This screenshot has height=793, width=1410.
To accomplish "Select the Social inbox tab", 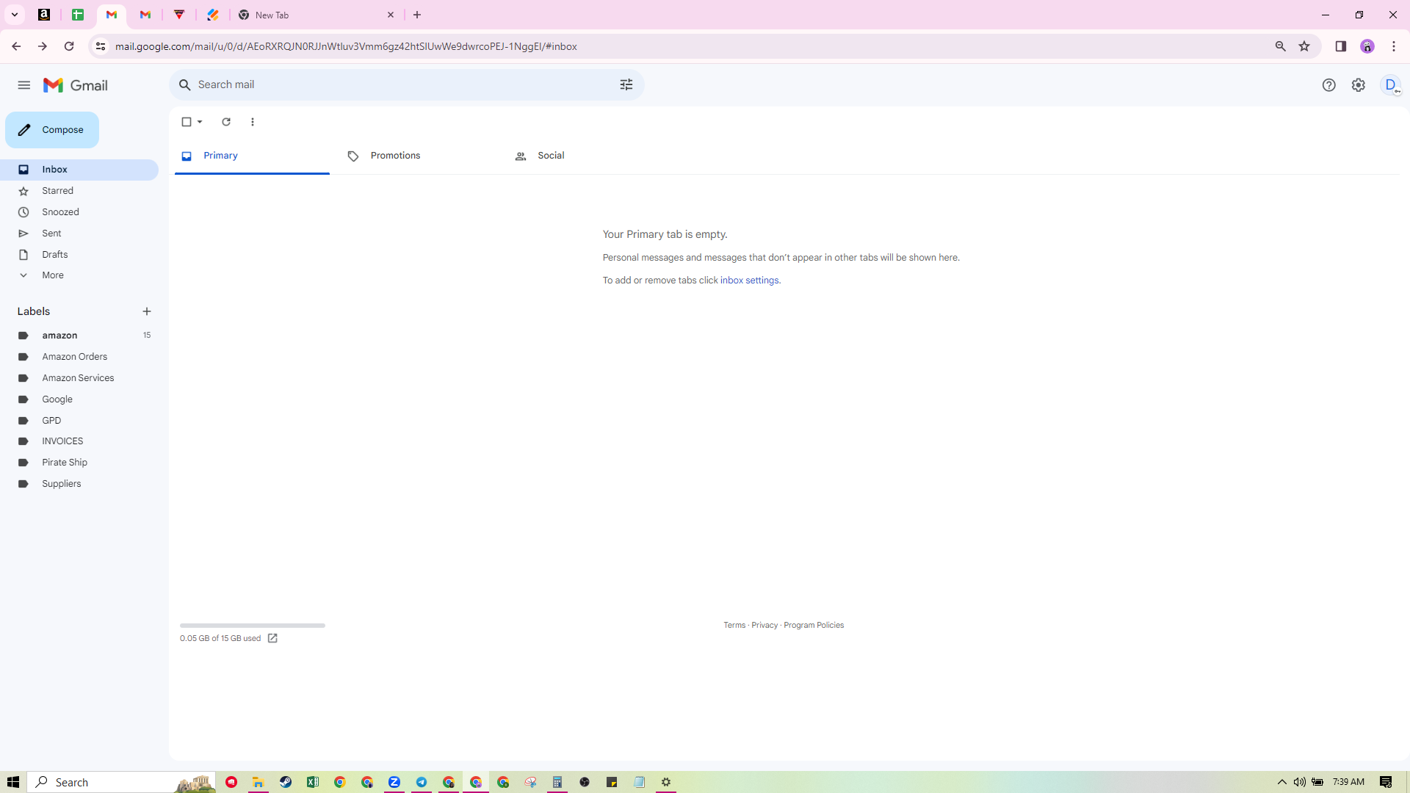I will pos(585,156).
